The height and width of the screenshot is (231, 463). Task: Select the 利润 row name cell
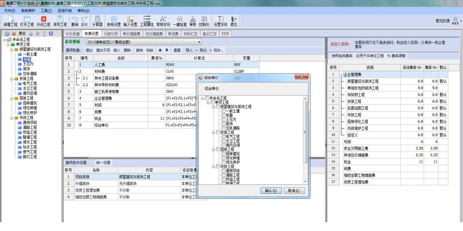[120, 105]
